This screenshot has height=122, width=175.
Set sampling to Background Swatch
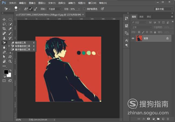click(x=36, y=9)
